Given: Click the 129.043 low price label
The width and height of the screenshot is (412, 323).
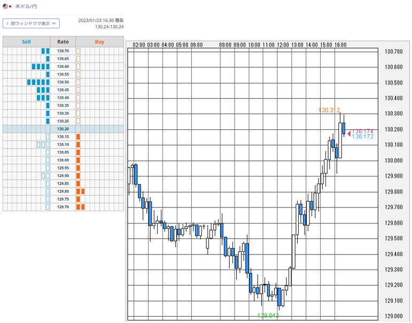Looking at the screenshot, I should tap(268, 316).
